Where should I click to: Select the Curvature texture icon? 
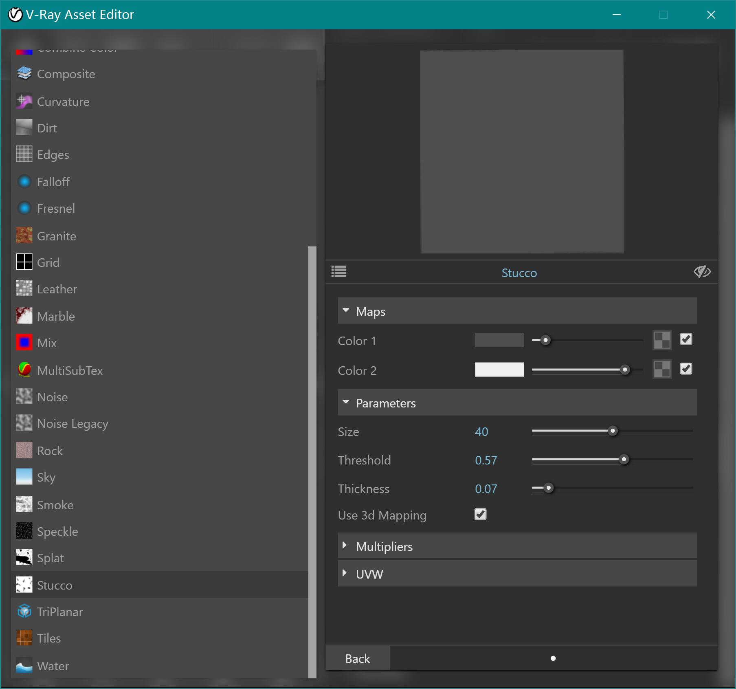click(x=24, y=101)
